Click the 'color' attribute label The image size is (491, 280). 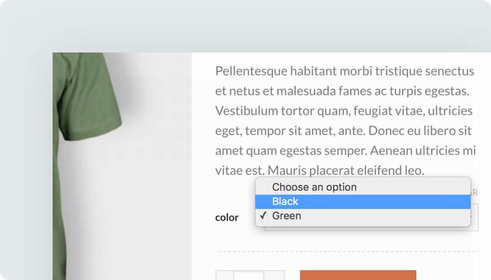(227, 218)
